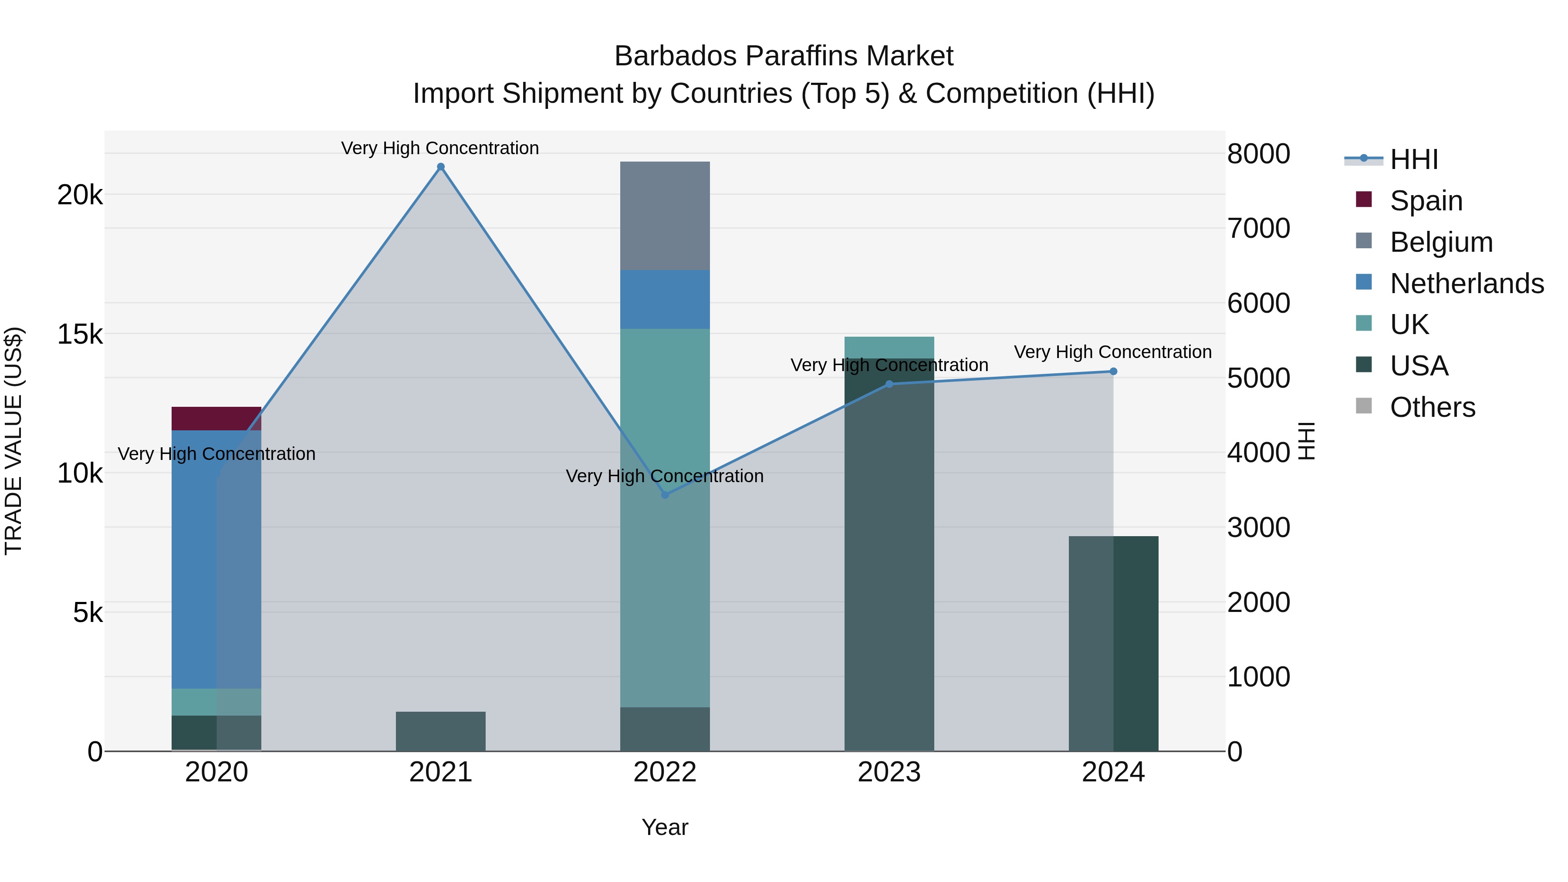Image resolution: width=1568 pixels, height=882 pixels.
Task: Click the 2024 x-axis label
Action: [x=1113, y=772]
